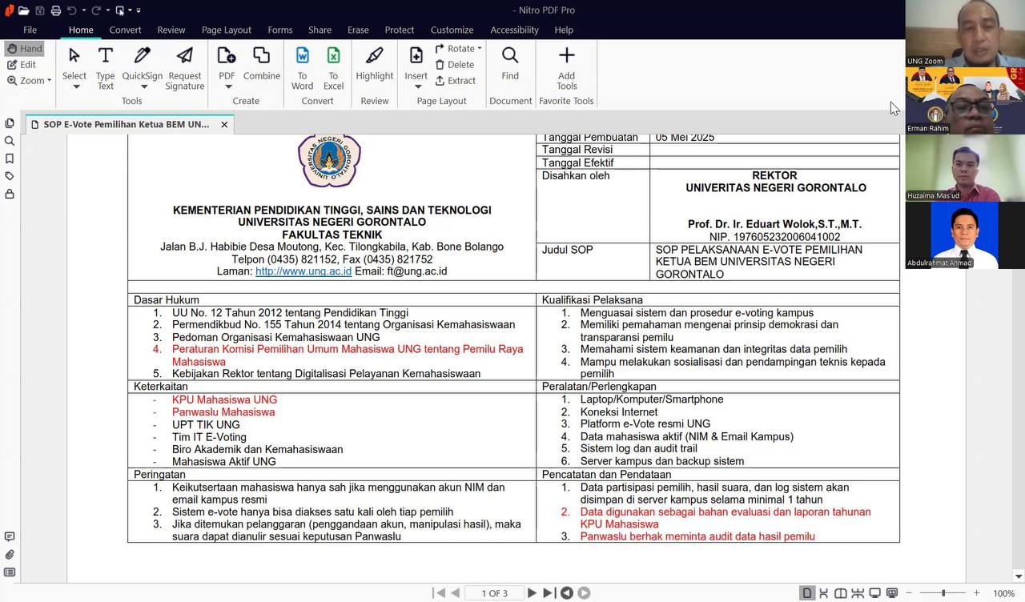Open the Accessibility ribbon tab
Viewport: 1025px width, 602px height.
[514, 30]
